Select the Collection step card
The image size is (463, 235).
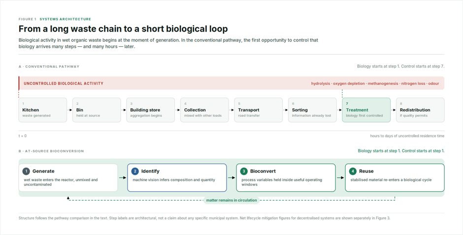pos(204,110)
